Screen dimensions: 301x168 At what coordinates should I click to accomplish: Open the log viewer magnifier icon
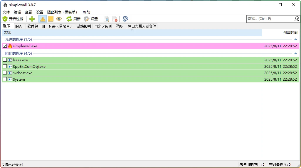tap(106, 19)
